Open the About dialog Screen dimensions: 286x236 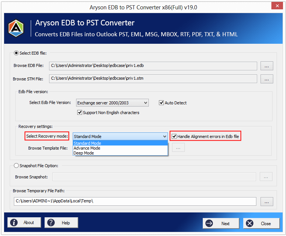[24, 223]
